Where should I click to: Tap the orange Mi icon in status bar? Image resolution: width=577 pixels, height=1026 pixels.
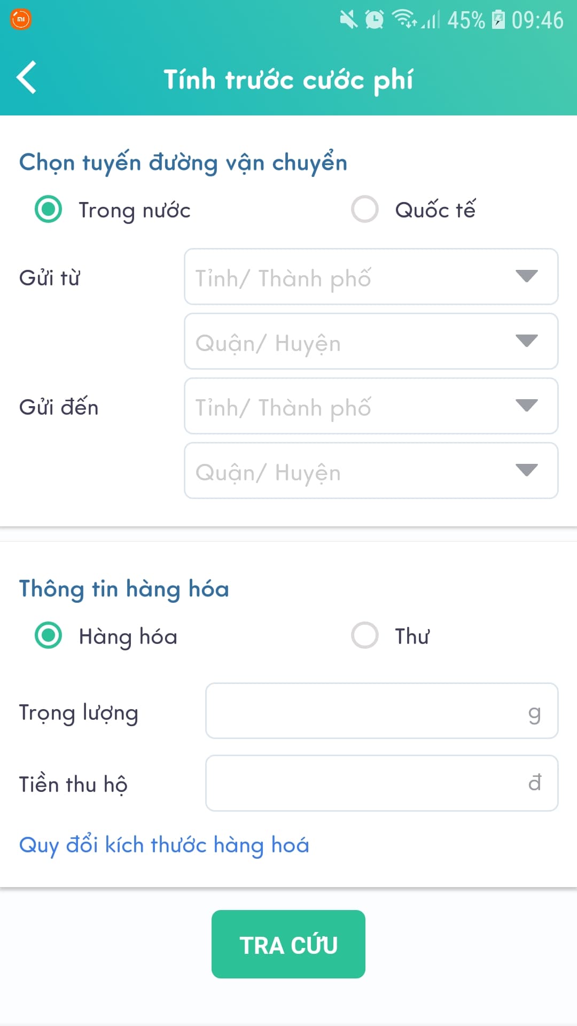tap(21, 19)
